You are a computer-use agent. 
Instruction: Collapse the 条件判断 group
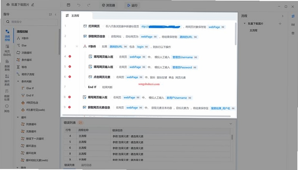18,81
